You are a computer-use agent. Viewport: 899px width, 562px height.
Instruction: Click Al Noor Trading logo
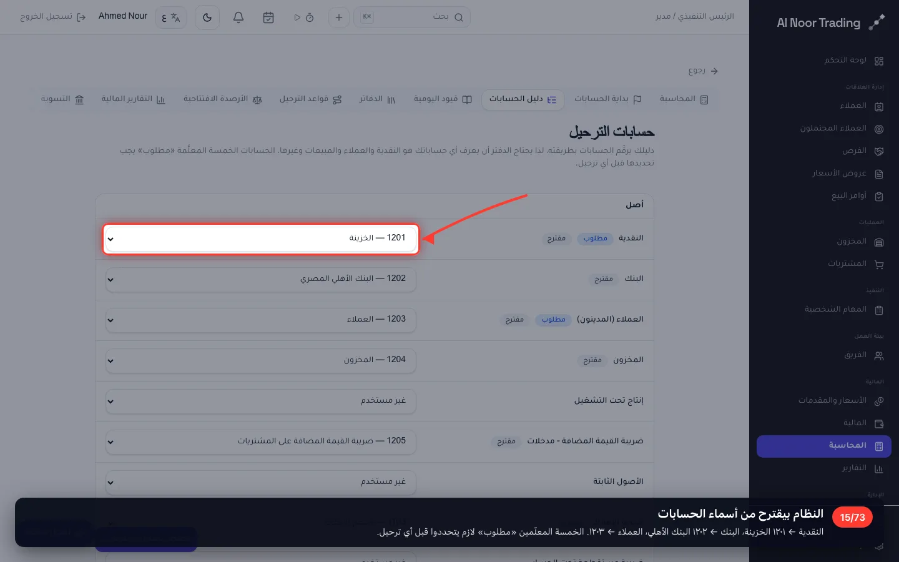click(831, 23)
